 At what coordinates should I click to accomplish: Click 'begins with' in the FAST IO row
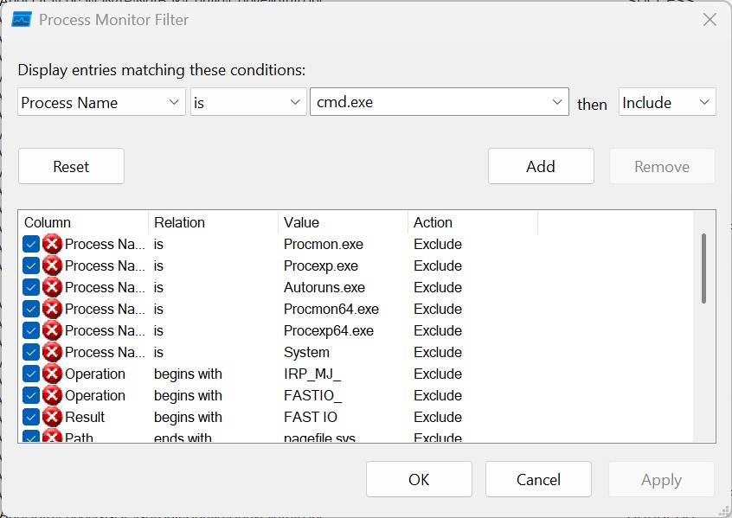coord(188,417)
